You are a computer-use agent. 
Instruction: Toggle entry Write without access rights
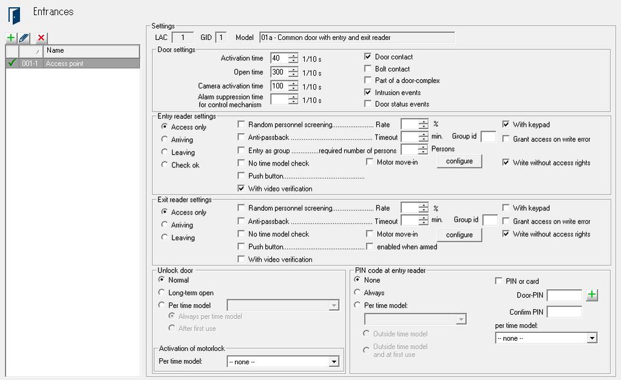506,162
